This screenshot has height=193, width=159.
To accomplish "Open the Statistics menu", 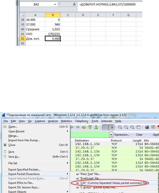I will (66, 121).
